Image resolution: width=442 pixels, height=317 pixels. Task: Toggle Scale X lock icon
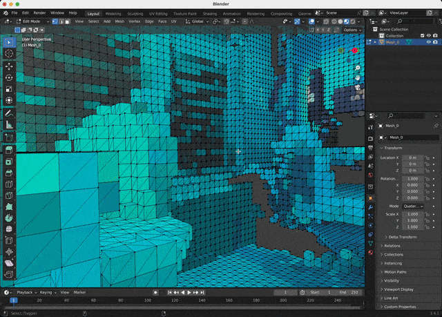click(427, 214)
